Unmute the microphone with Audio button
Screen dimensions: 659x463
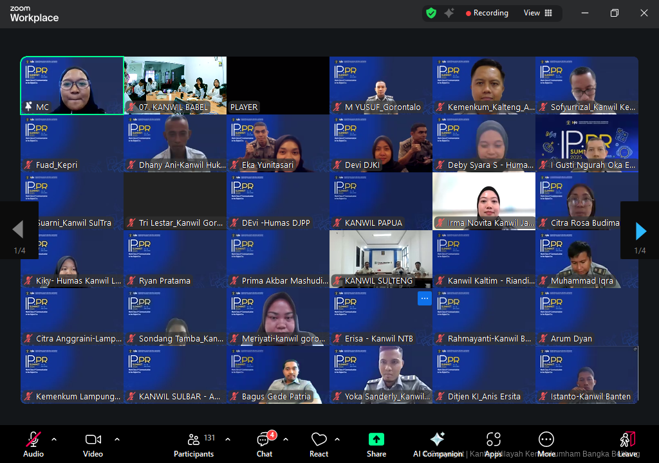click(33, 444)
